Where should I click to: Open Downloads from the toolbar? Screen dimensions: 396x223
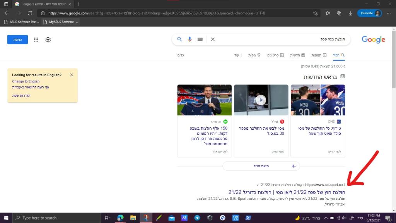point(350,13)
